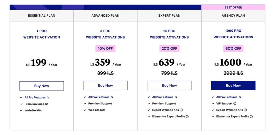275x135 pixels.
Task: Select the Advanced Plan column header
Action: pos(105,16)
